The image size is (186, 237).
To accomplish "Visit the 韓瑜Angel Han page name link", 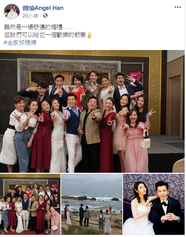I will 43,8.
